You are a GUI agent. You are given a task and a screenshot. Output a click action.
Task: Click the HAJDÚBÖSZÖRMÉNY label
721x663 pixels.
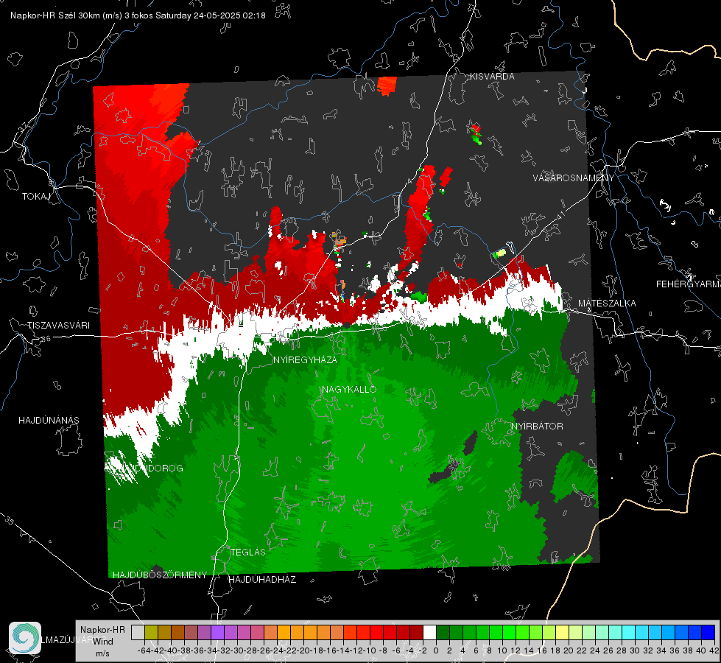point(160,575)
